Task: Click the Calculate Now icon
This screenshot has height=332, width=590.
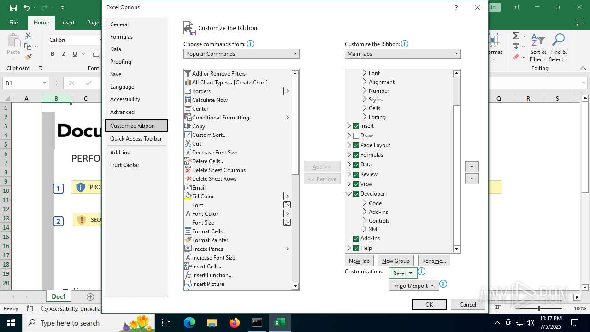Action: click(x=188, y=100)
